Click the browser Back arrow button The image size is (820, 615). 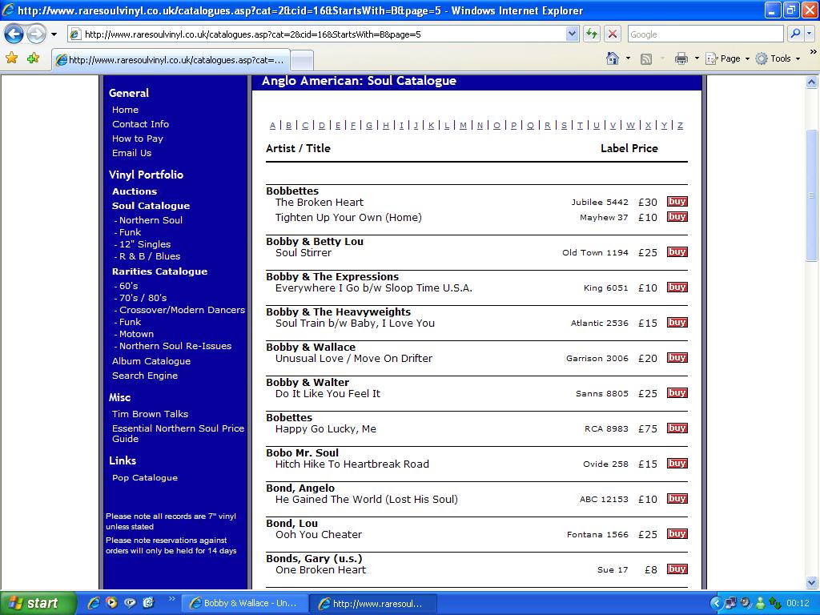tap(14, 34)
